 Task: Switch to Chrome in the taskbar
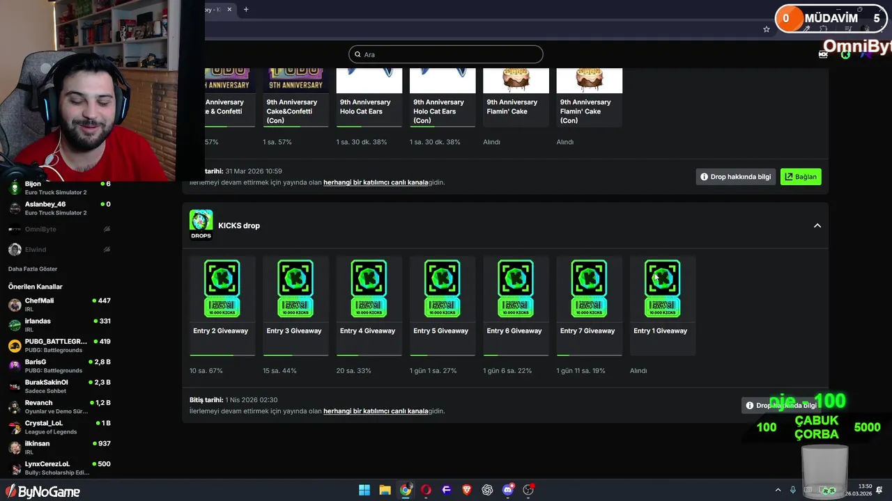[x=406, y=490]
